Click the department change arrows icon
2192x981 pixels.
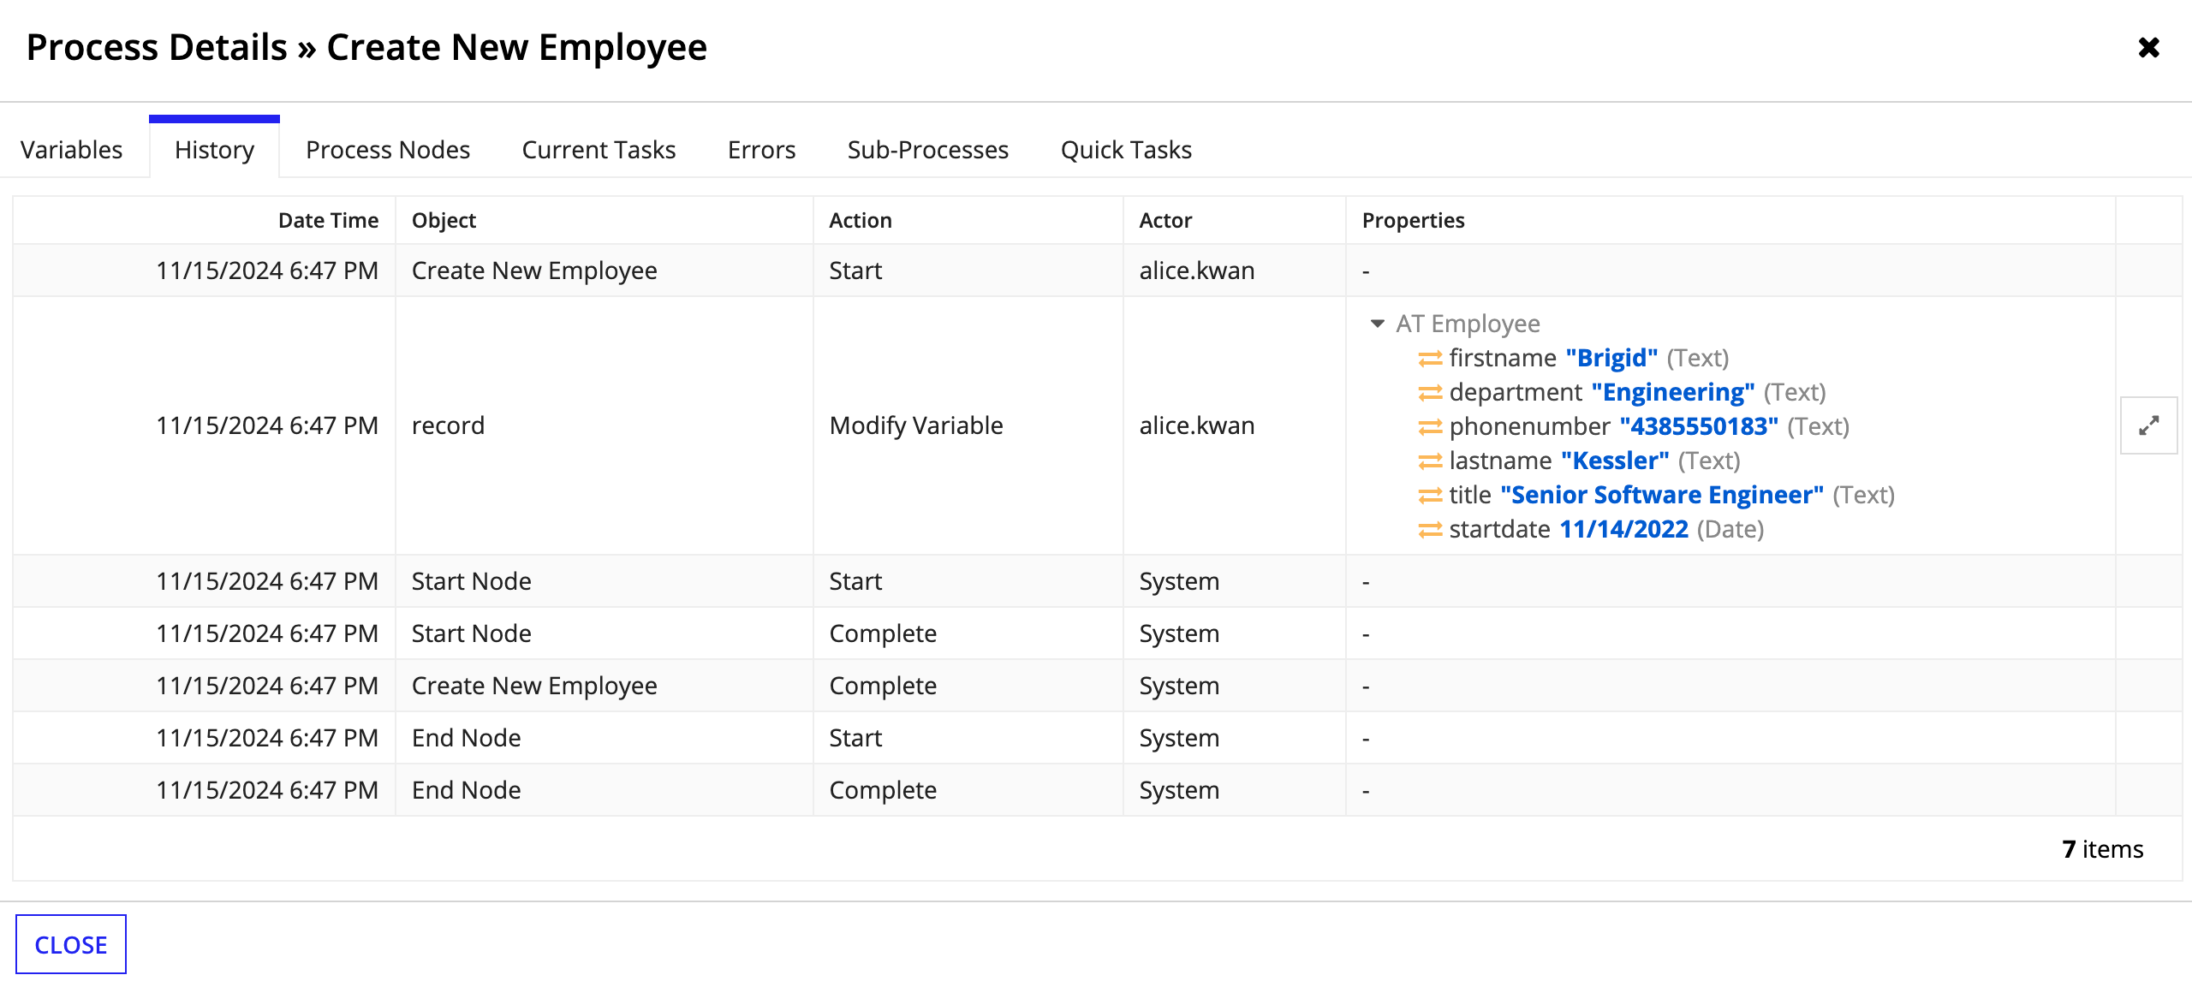tap(1430, 393)
